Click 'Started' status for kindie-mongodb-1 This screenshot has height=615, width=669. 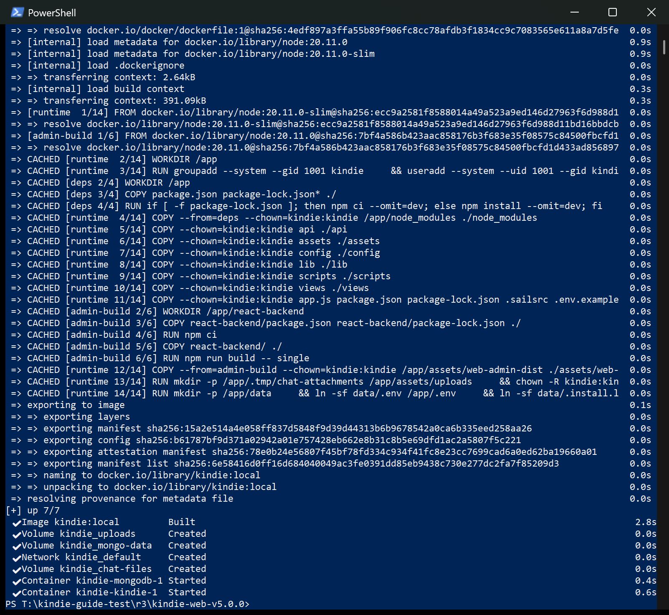click(187, 581)
